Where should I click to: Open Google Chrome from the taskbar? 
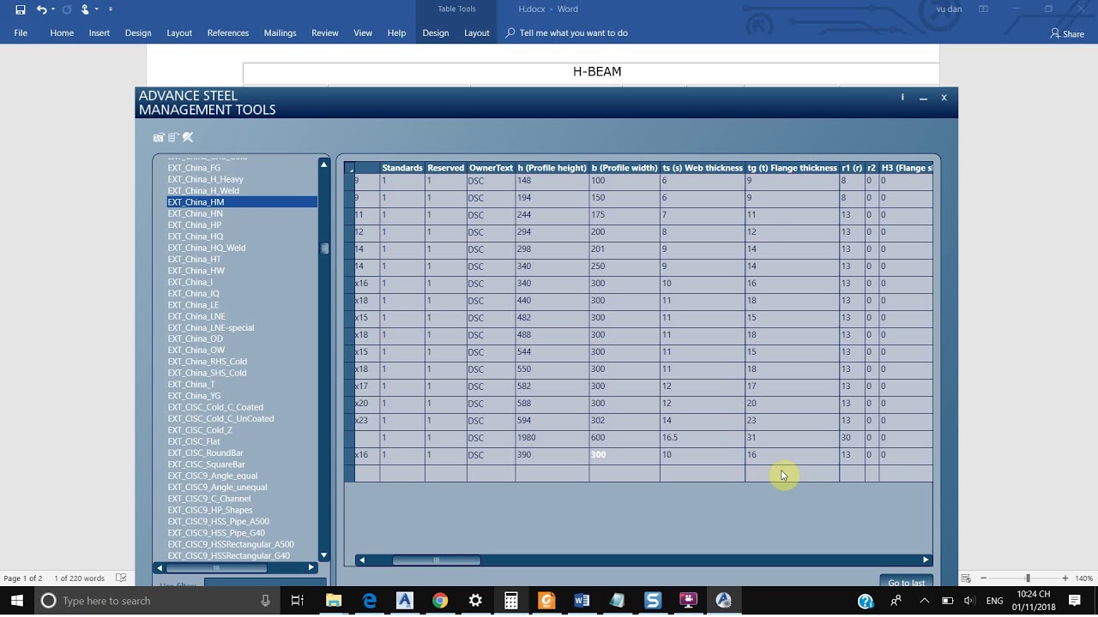pyautogui.click(x=440, y=601)
